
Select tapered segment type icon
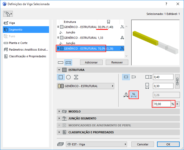tap(134, 77)
